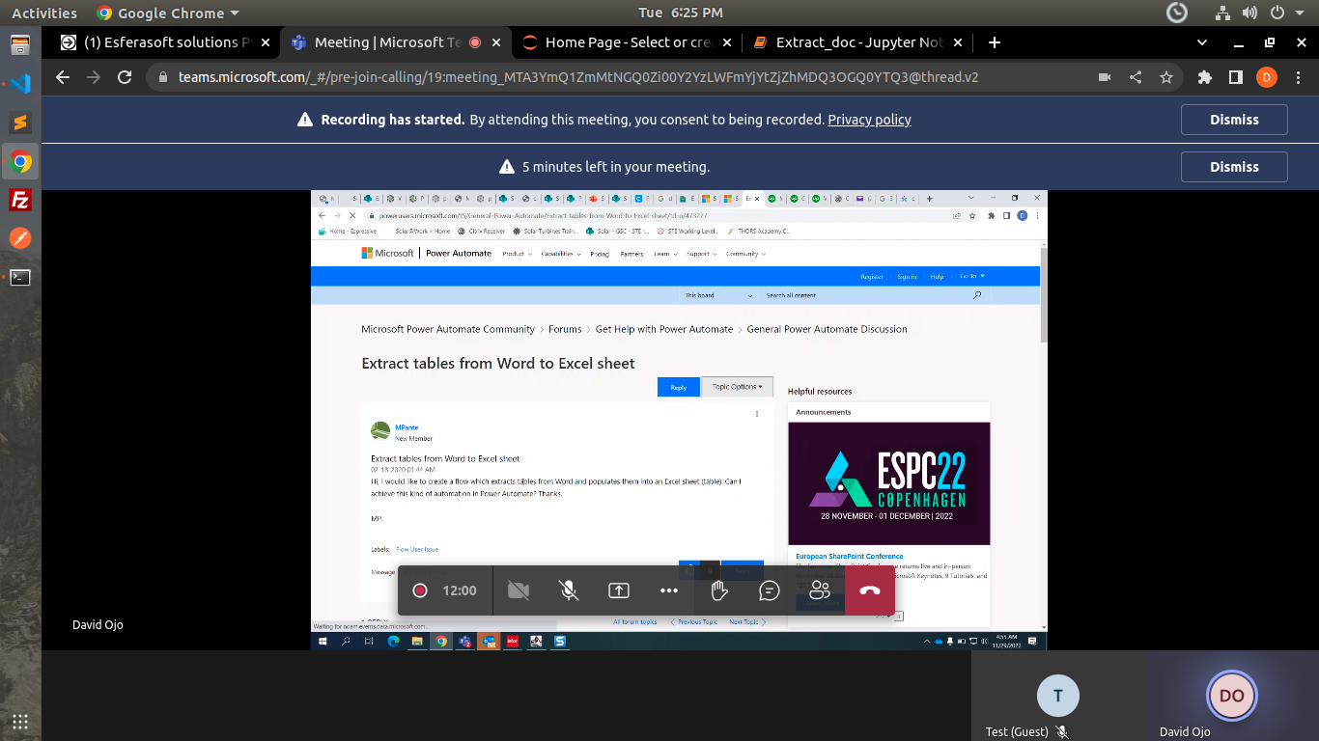
Task: Open the meeting chat panel
Action: pyautogui.click(x=769, y=590)
